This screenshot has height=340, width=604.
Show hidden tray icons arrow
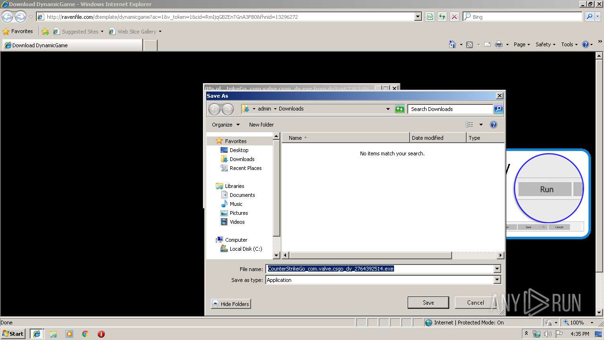coord(526,333)
